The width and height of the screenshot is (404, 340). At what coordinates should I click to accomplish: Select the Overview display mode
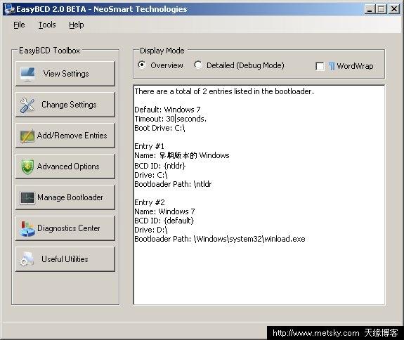tap(142, 65)
